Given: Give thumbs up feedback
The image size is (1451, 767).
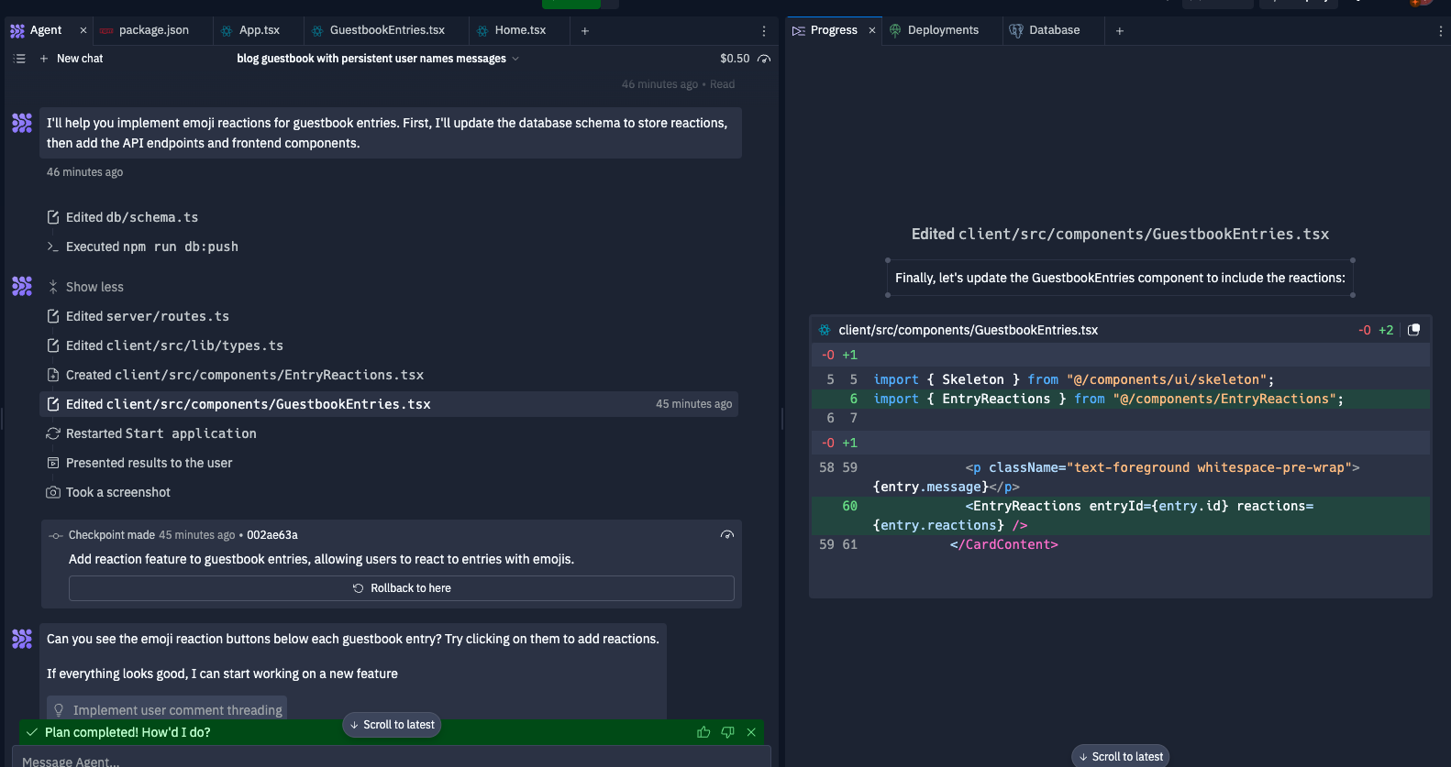Looking at the screenshot, I should pyautogui.click(x=703, y=732).
